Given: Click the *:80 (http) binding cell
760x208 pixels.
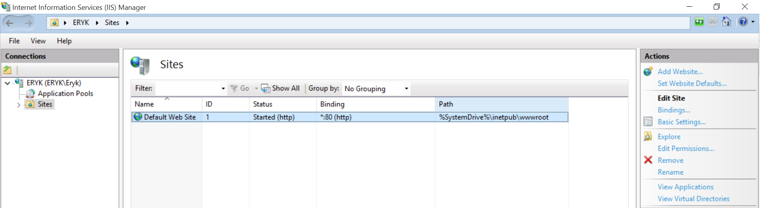Looking at the screenshot, I should pos(336,117).
